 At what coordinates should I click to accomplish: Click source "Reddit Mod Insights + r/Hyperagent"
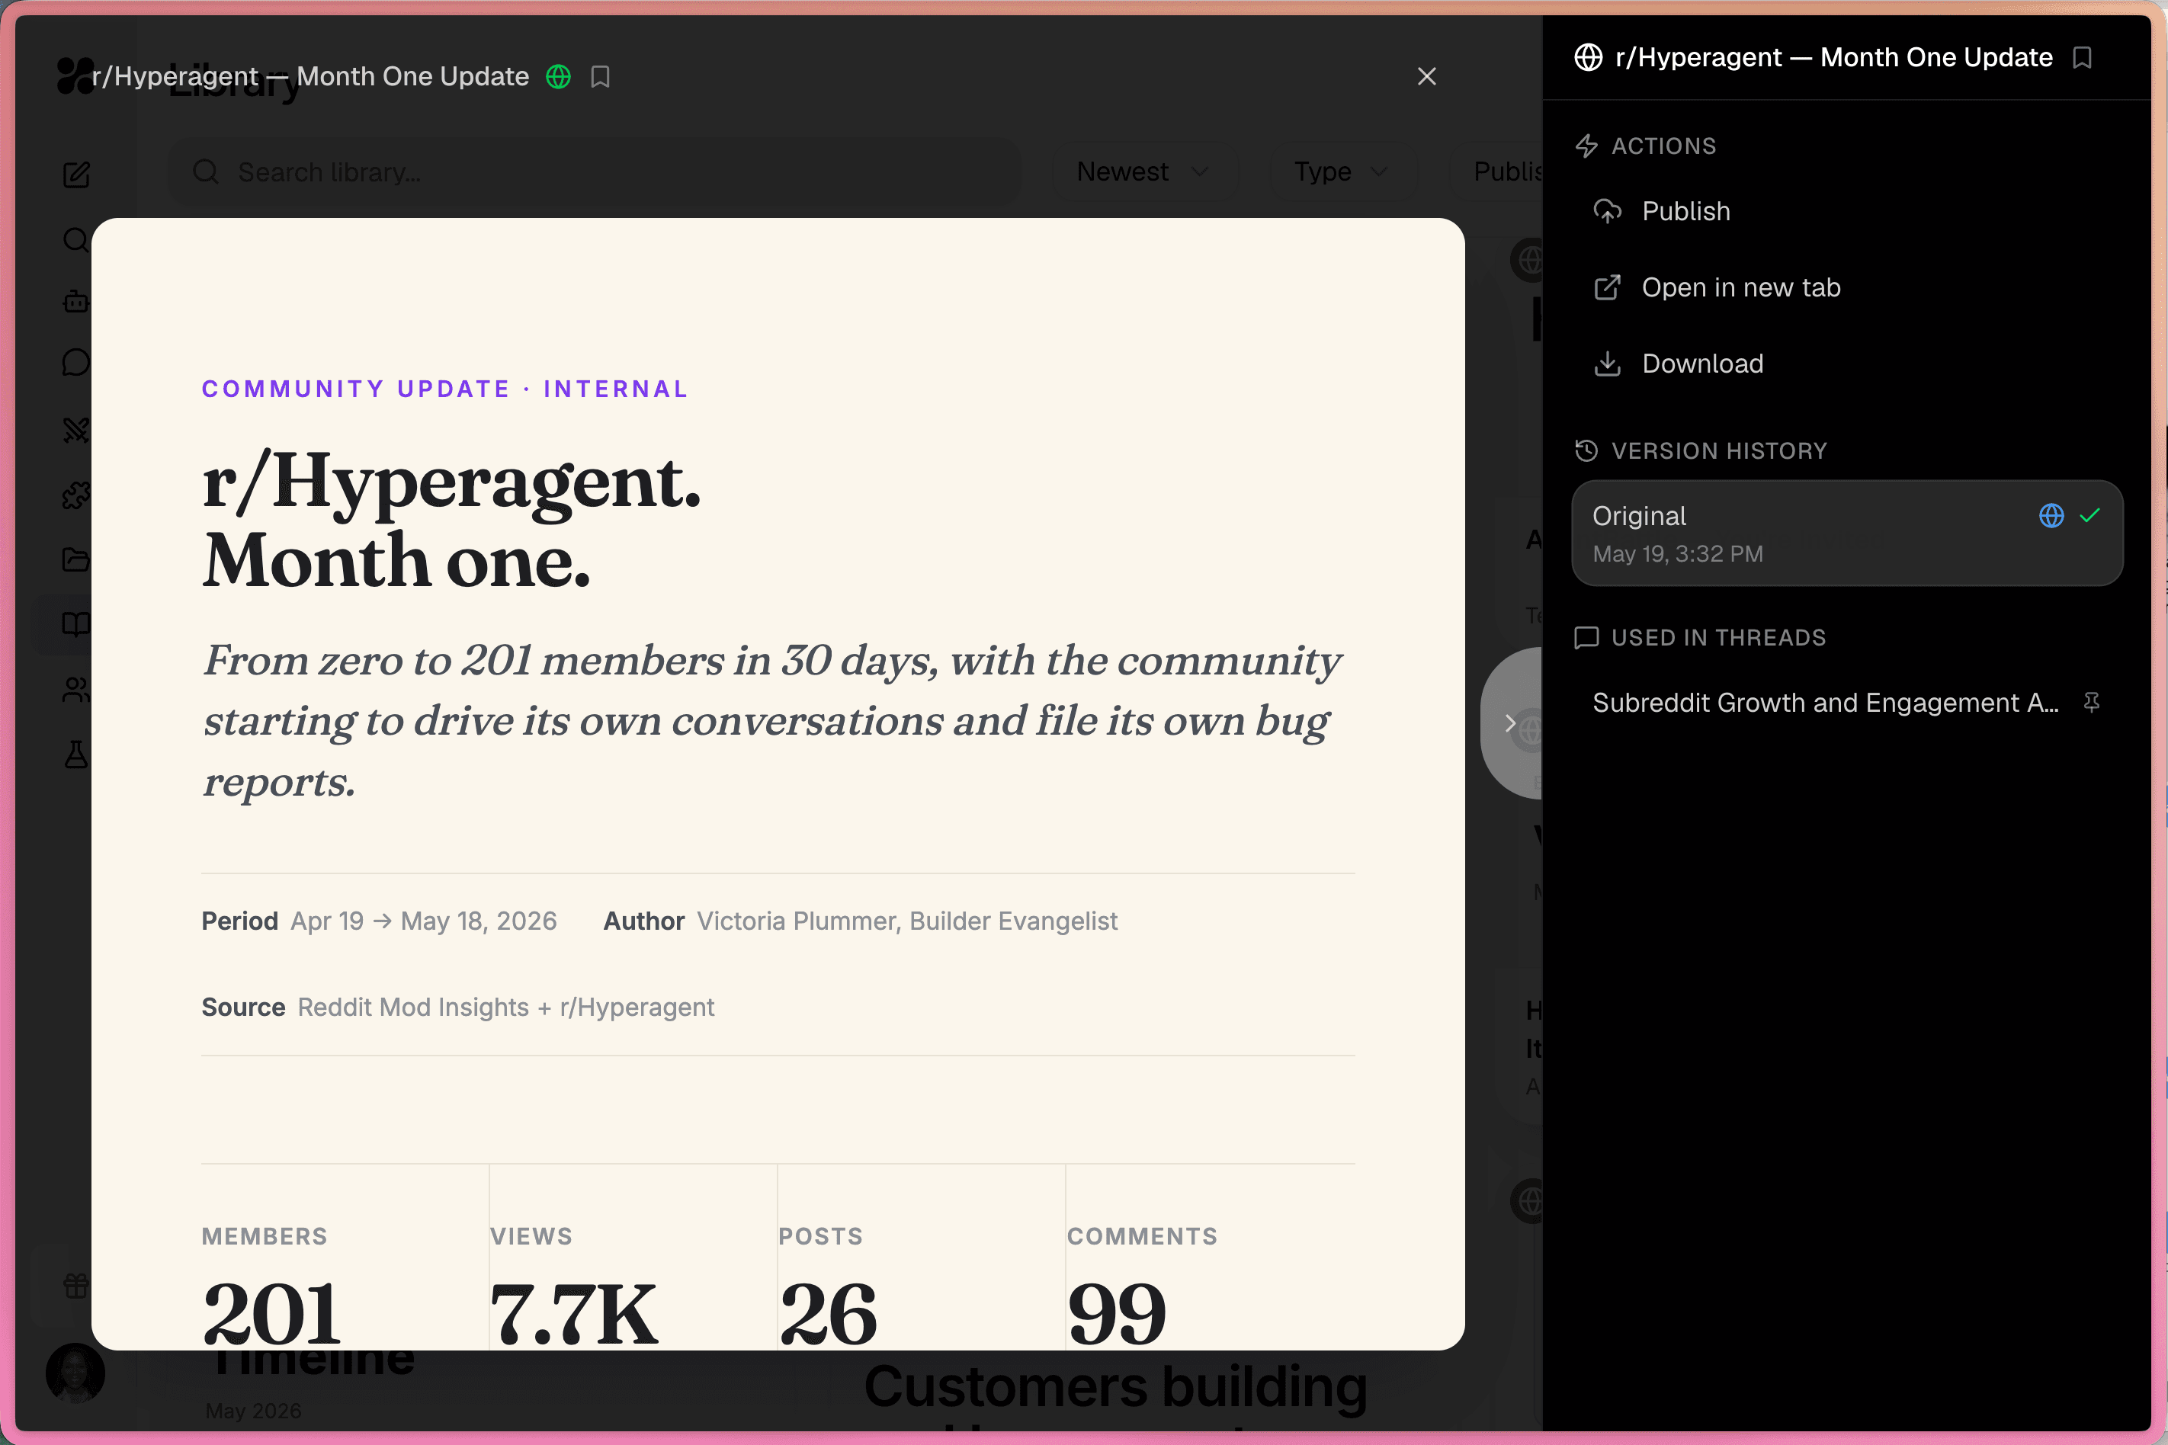click(506, 1008)
